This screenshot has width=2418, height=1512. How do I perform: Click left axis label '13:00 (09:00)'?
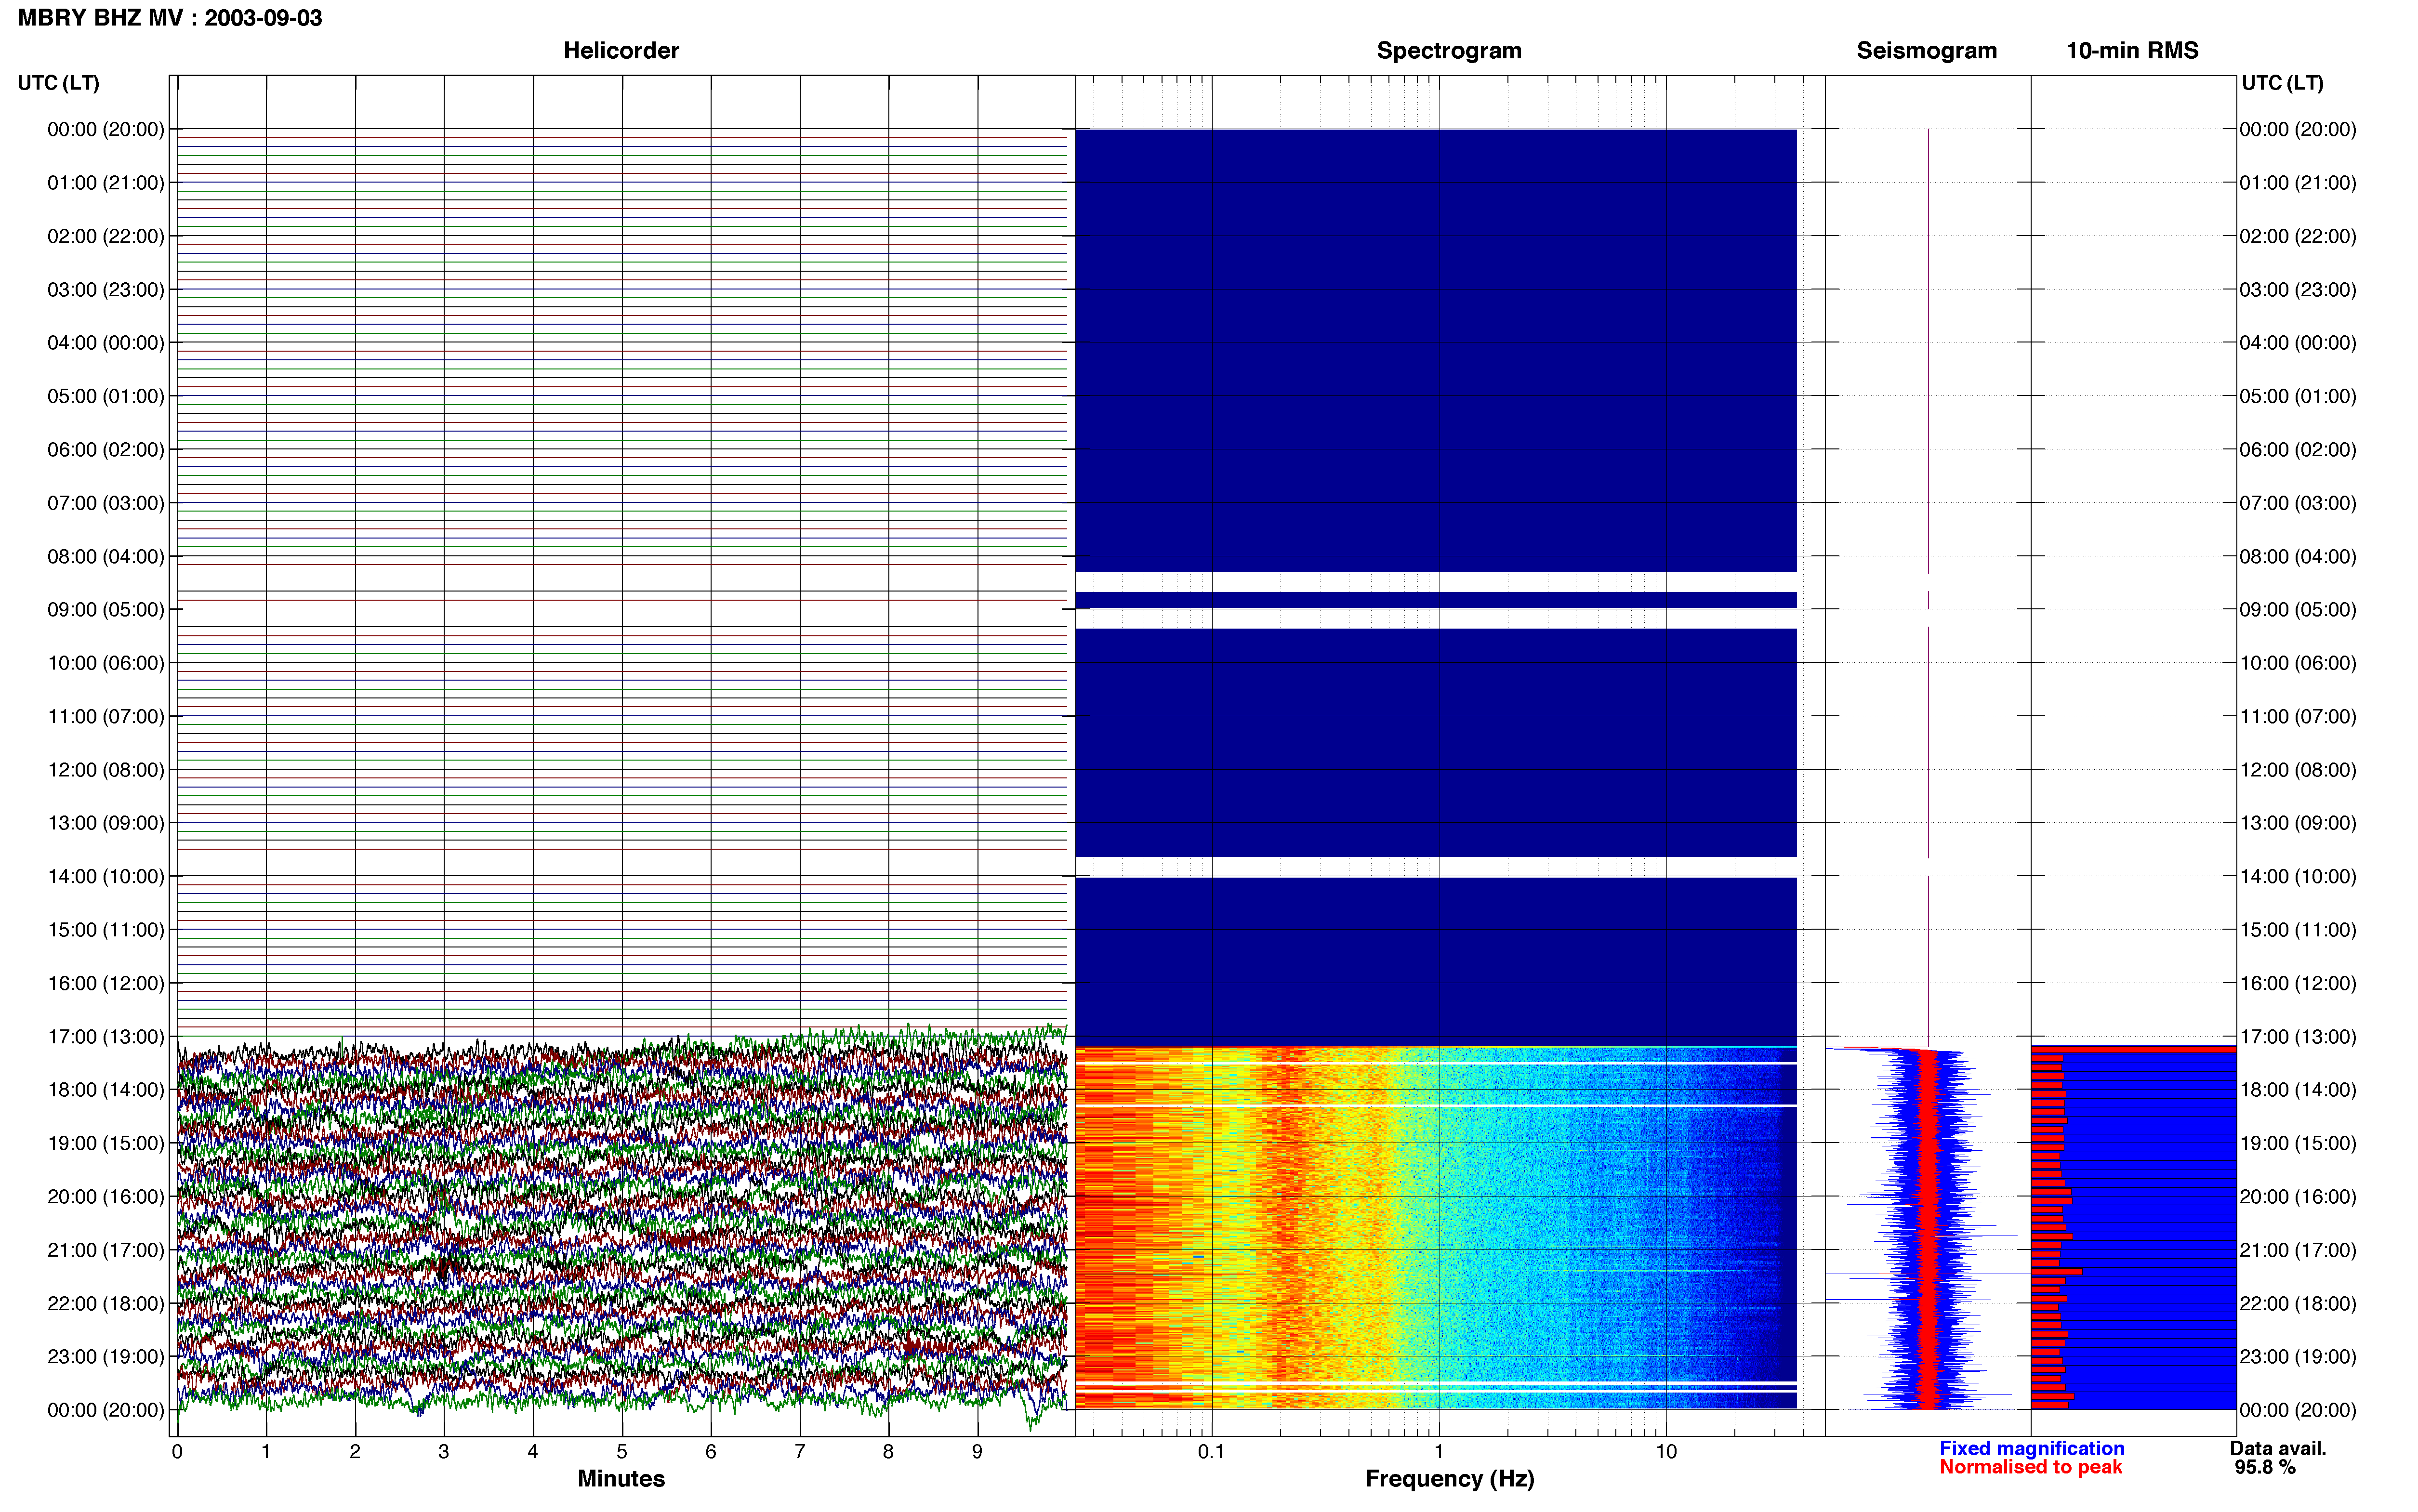[106, 823]
